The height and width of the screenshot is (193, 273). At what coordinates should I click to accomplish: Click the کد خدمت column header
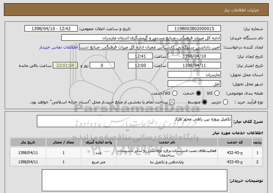[235, 142]
